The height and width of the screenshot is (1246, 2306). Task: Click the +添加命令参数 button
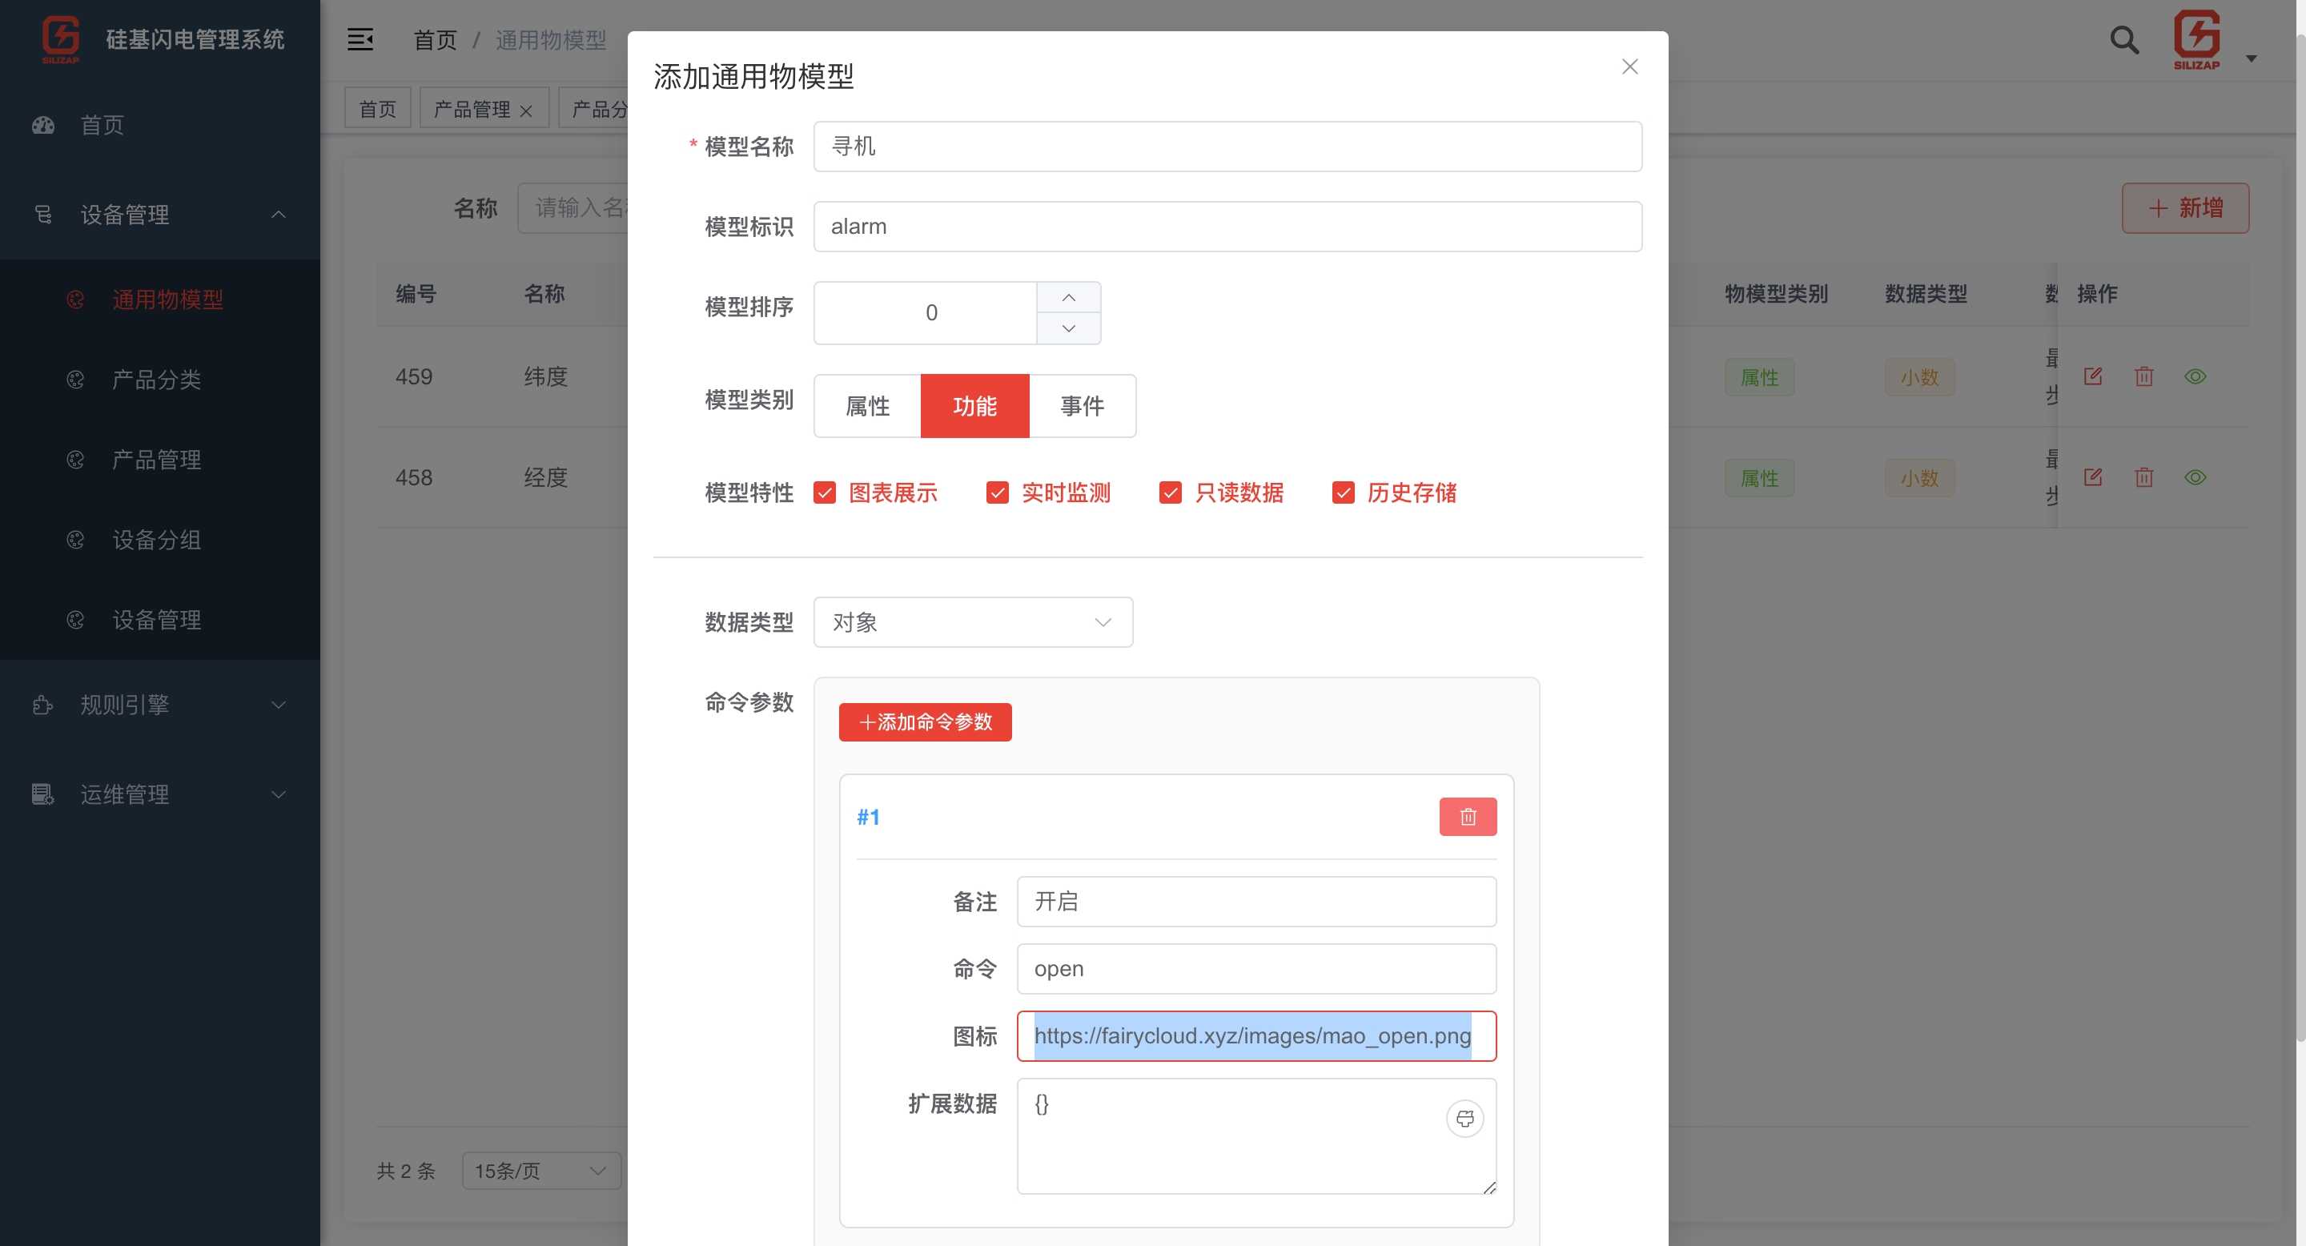(x=925, y=721)
